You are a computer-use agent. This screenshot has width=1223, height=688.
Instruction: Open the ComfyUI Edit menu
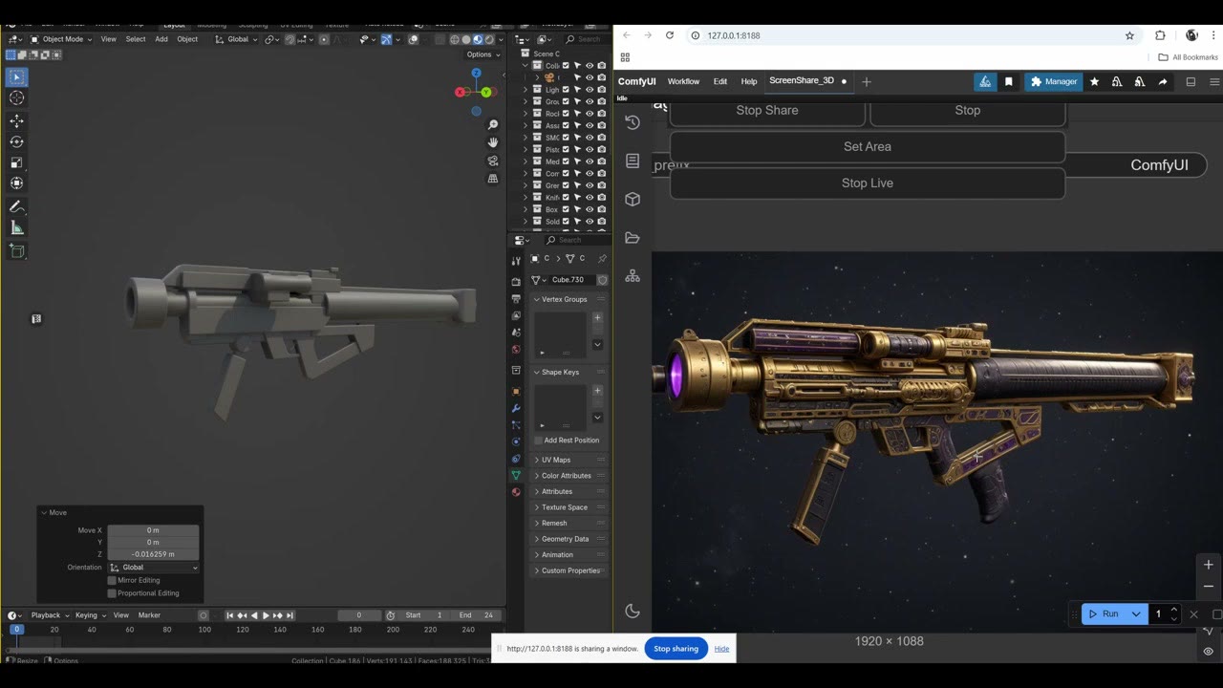click(x=720, y=81)
